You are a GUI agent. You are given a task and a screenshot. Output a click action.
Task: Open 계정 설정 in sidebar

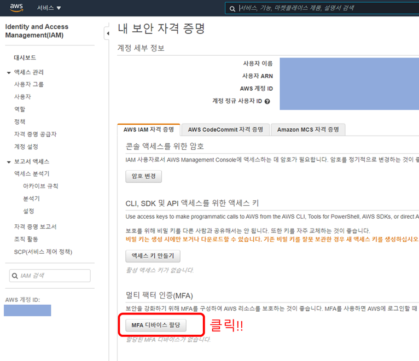26,147
